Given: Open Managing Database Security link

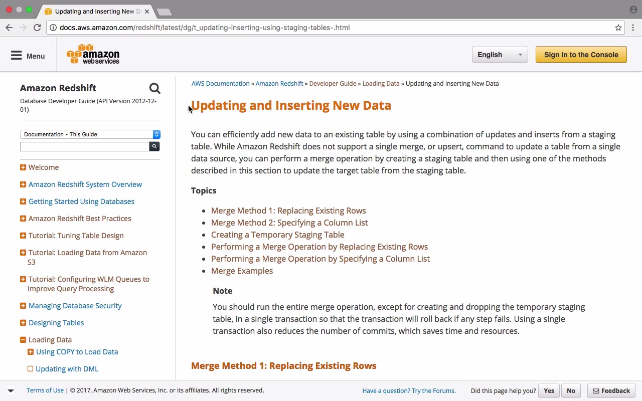Looking at the screenshot, I should coord(75,306).
